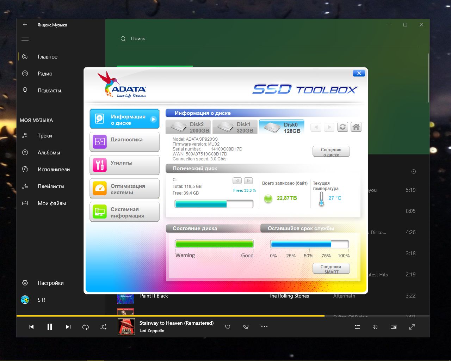Skip to the previous track
Viewport: 451px width, 361px height.
point(31,327)
